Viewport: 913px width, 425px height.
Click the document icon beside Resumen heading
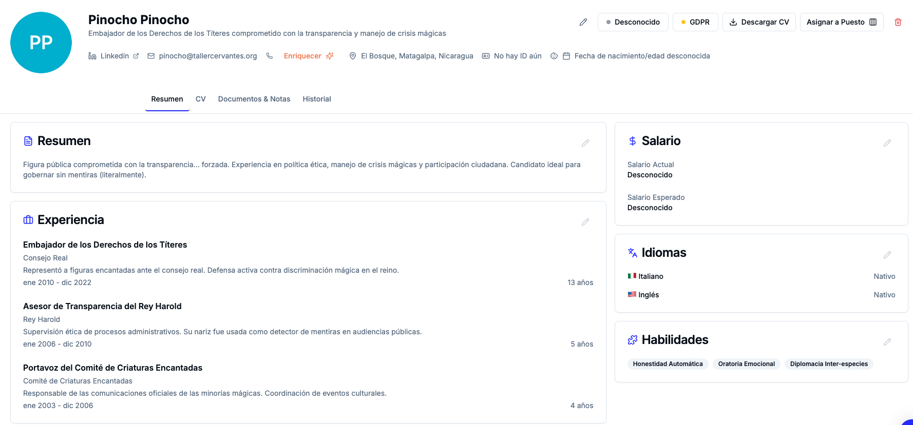pos(28,140)
